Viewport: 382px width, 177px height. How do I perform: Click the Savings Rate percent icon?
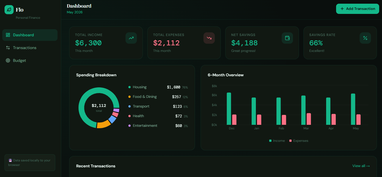(x=365, y=38)
